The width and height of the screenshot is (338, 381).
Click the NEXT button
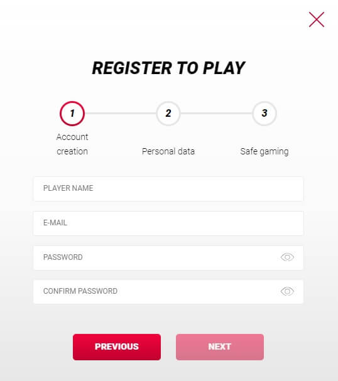(220, 347)
